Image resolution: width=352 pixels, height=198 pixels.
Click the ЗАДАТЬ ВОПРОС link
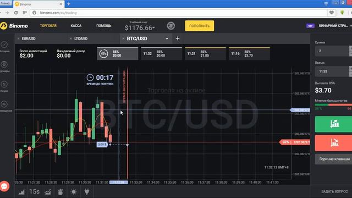click(334, 191)
